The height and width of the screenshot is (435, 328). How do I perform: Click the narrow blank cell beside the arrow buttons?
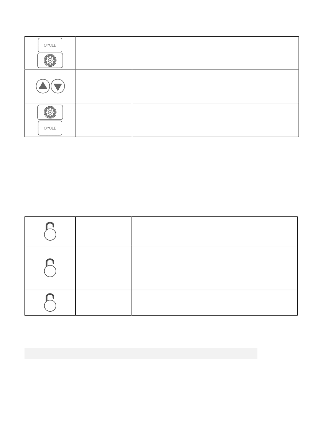(104, 86)
